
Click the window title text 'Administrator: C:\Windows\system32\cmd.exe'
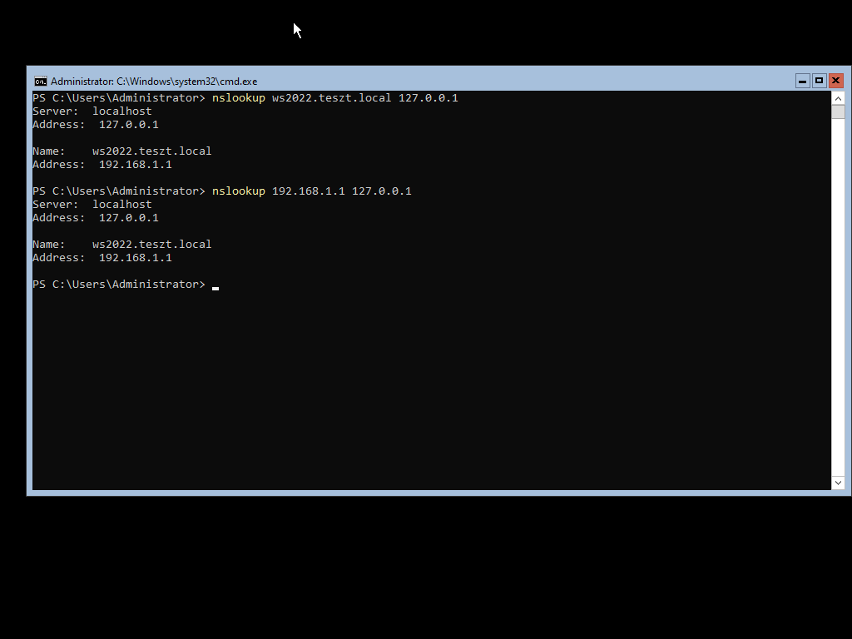coord(154,82)
